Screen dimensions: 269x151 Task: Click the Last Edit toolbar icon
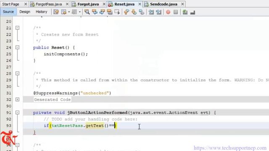click(x=56, y=12)
